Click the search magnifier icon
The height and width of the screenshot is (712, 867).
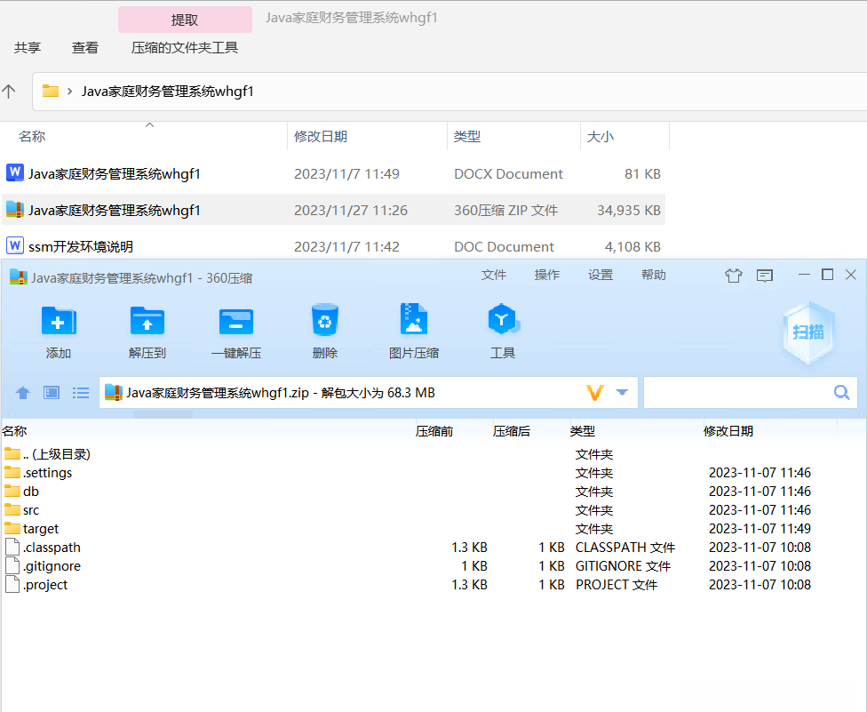841,392
